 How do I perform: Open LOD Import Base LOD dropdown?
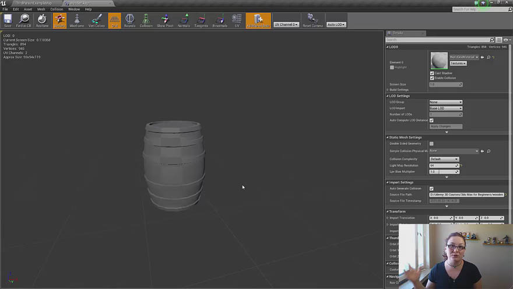[445, 108]
